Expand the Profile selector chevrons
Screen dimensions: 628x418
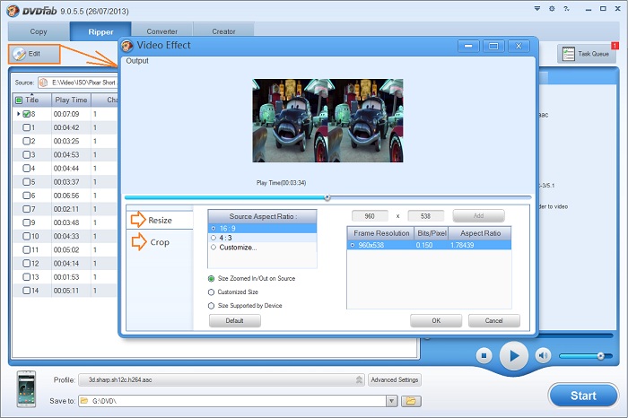click(359, 379)
